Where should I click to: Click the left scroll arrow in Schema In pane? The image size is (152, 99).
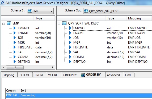[x=3, y=67]
